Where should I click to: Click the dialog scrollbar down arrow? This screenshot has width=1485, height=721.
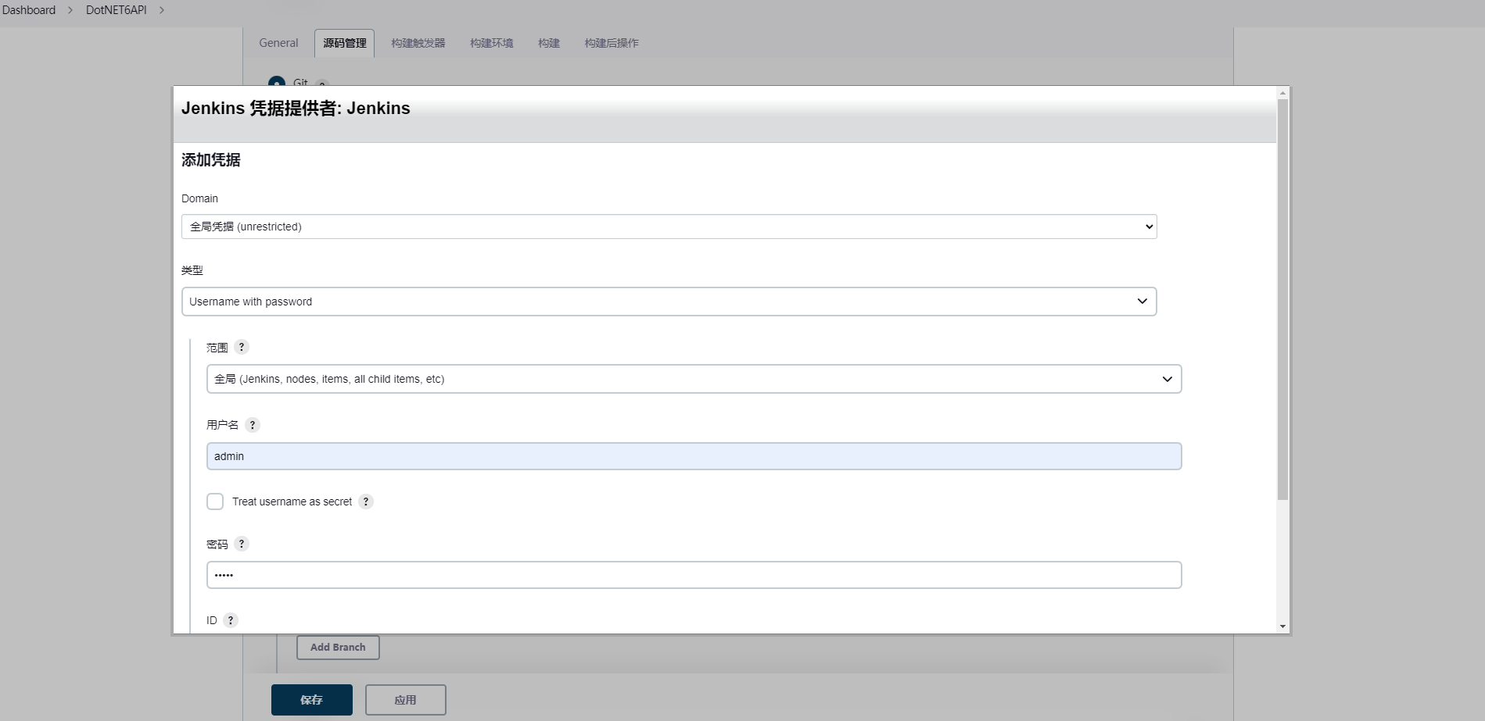(x=1282, y=626)
